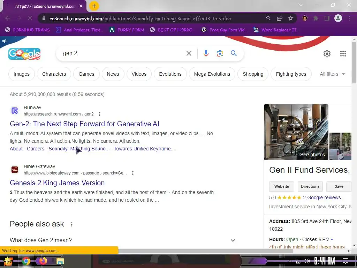
Task: Click the Google doodle logo
Action: (x=24, y=54)
